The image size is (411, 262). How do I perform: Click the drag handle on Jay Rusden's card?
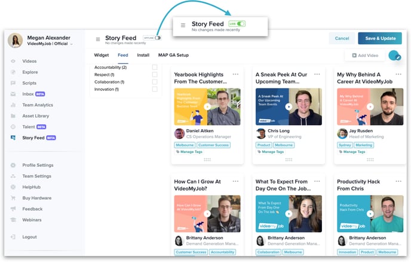(x=370, y=160)
